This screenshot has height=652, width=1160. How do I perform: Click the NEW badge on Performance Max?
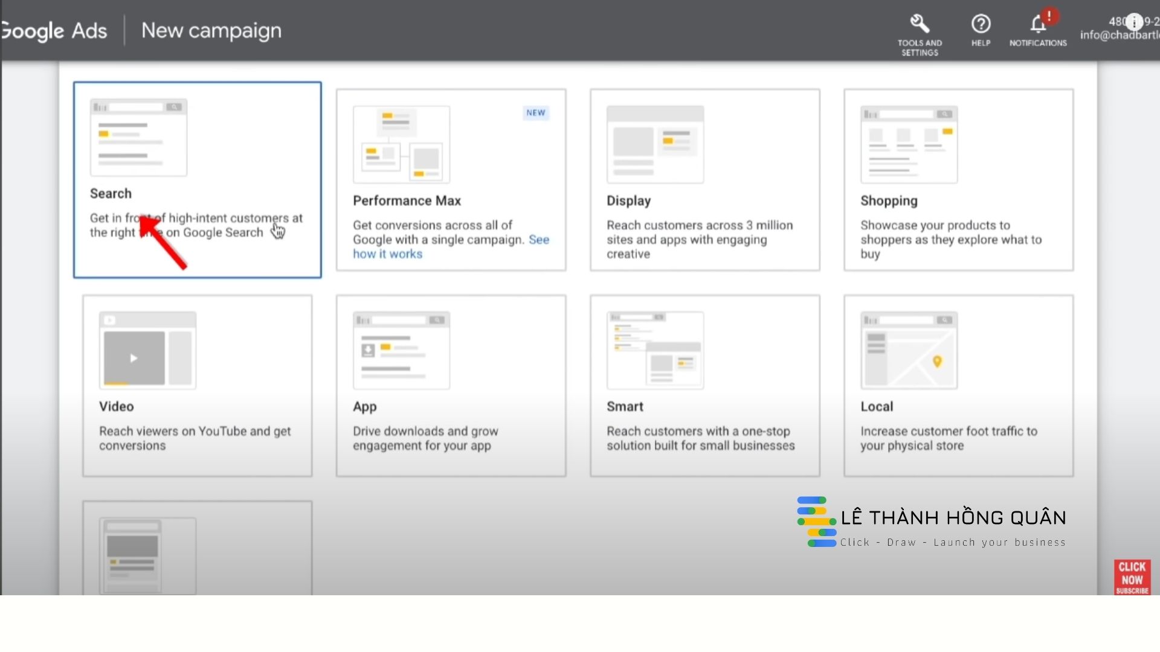(x=535, y=113)
